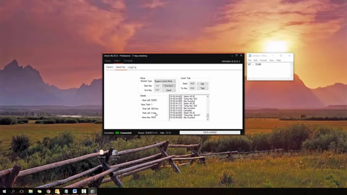Switch to the Main tab
The width and height of the screenshot is (347, 195).
pyautogui.click(x=117, y=61)
